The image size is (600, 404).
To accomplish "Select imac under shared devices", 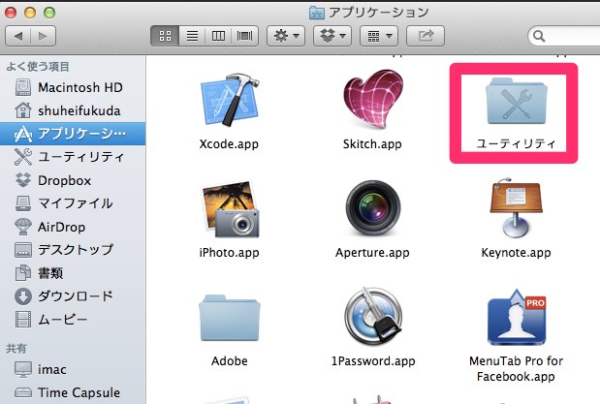I will tap(73, 369).
